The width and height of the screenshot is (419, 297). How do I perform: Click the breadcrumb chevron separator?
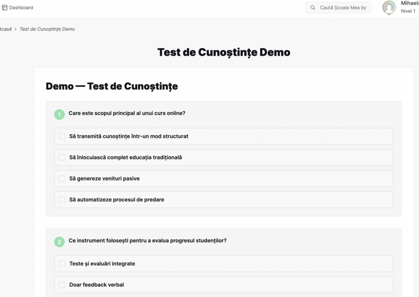click(16, 29)
